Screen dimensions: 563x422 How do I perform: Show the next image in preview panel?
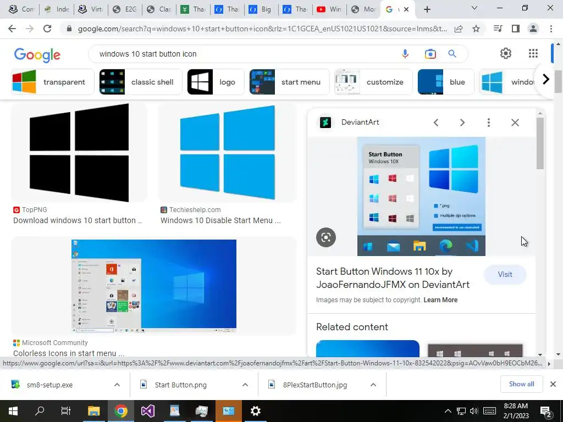tap(462, 123)
